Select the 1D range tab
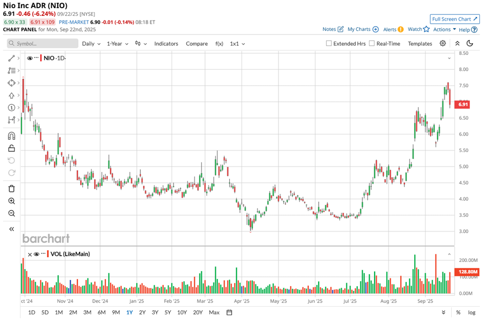The image size is (481, 322). coord(31,312)
